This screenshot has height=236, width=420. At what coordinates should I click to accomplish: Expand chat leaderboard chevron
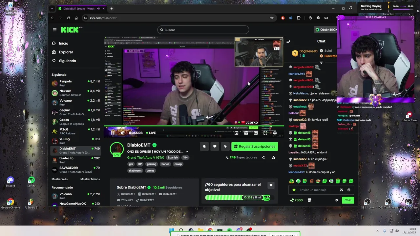click(x=321, y=62)
